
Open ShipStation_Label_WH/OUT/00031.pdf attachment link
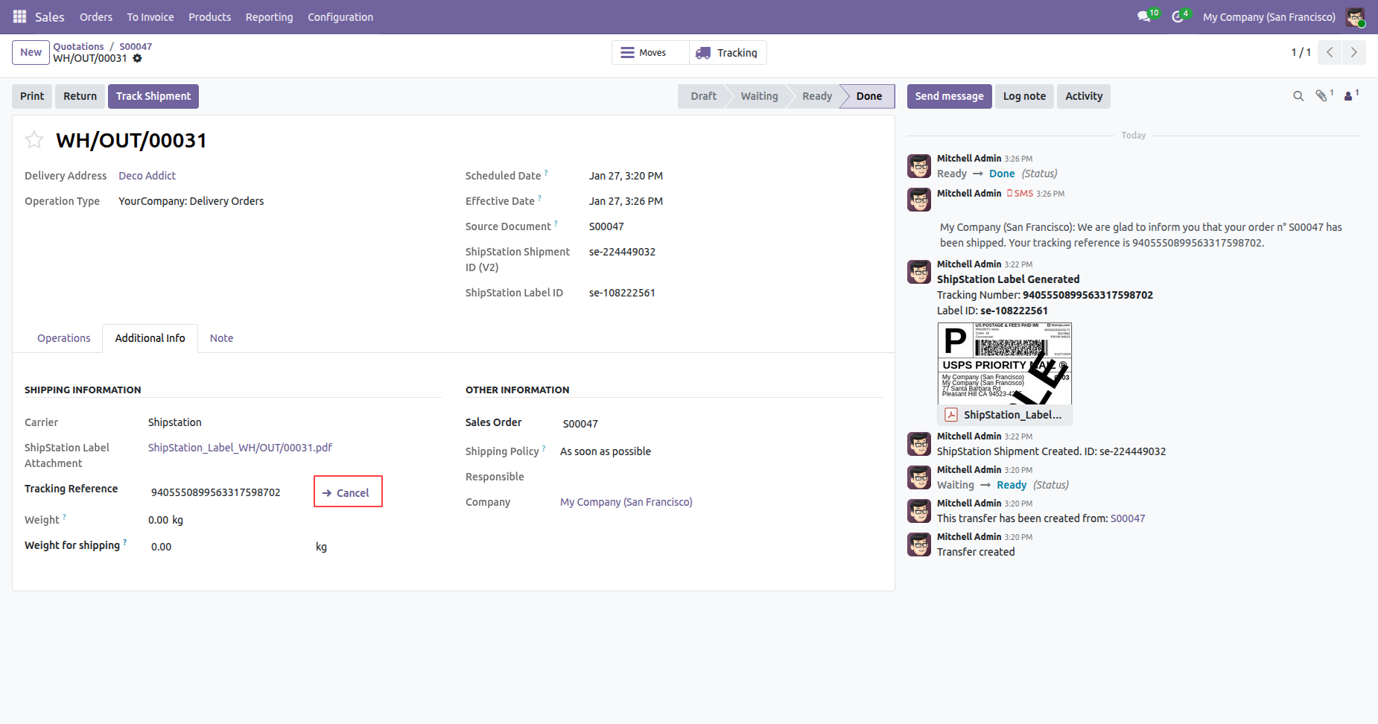point(240,448)
